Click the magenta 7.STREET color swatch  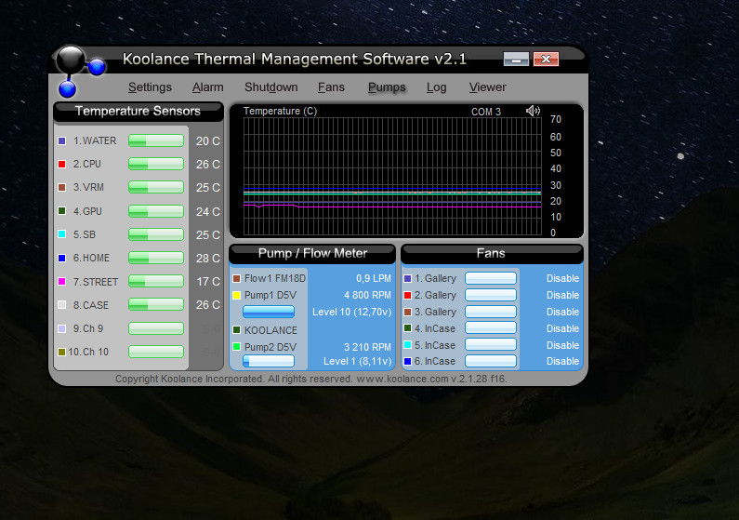tap(61, 282)
